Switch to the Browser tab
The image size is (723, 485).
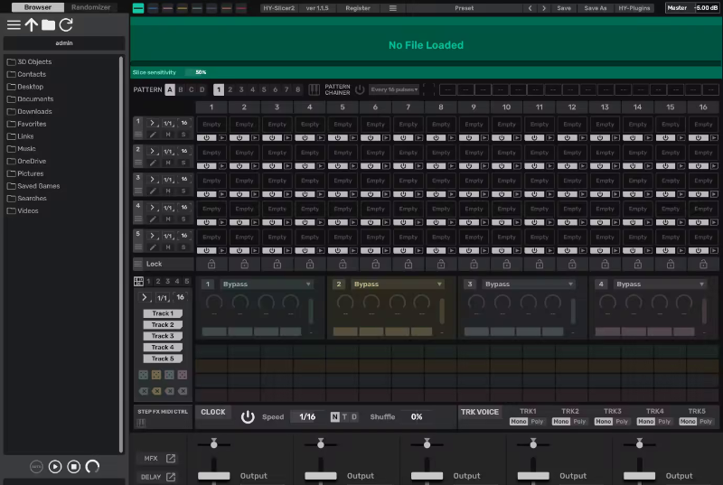coord(38,7)
